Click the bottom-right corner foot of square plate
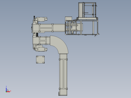This screenshot has width=131, height=98. tap(44, 63)
